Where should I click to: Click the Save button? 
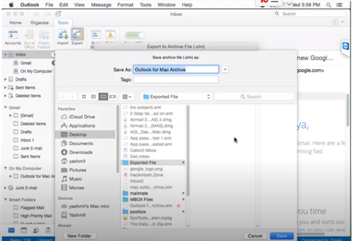[x=281, y=236]
